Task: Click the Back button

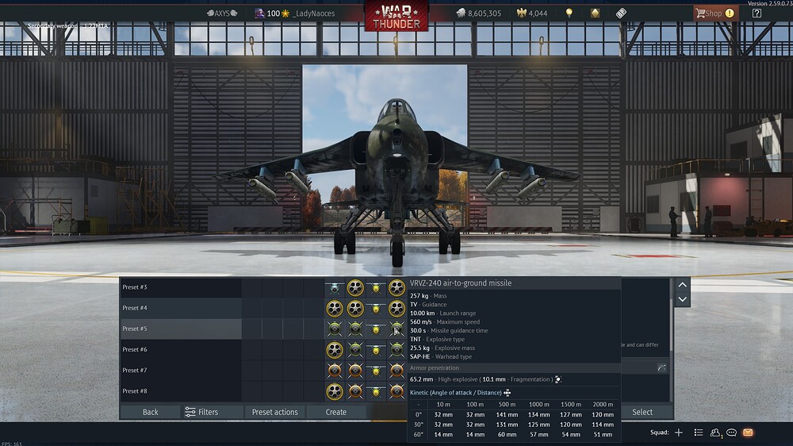Action: [150, 412]
